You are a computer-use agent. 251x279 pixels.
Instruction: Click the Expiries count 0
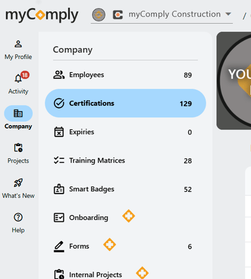tap(190, 132)
